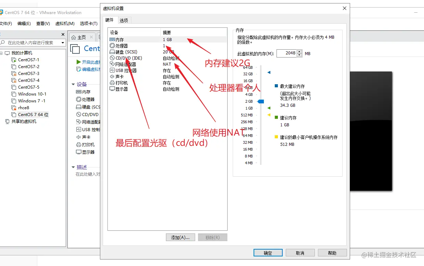Viewport: 424px width, 266px height.
Task: Click 声卡 speaker icon in main window summary
Action: point(78,137)
